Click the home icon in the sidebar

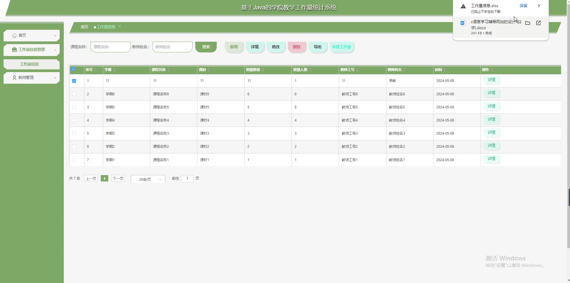coord(14,35)
